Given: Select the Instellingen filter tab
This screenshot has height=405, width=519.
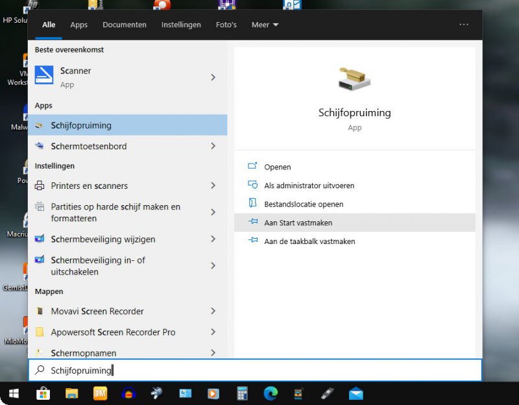Looking at the screenshot, I should [x=181, y=25].
